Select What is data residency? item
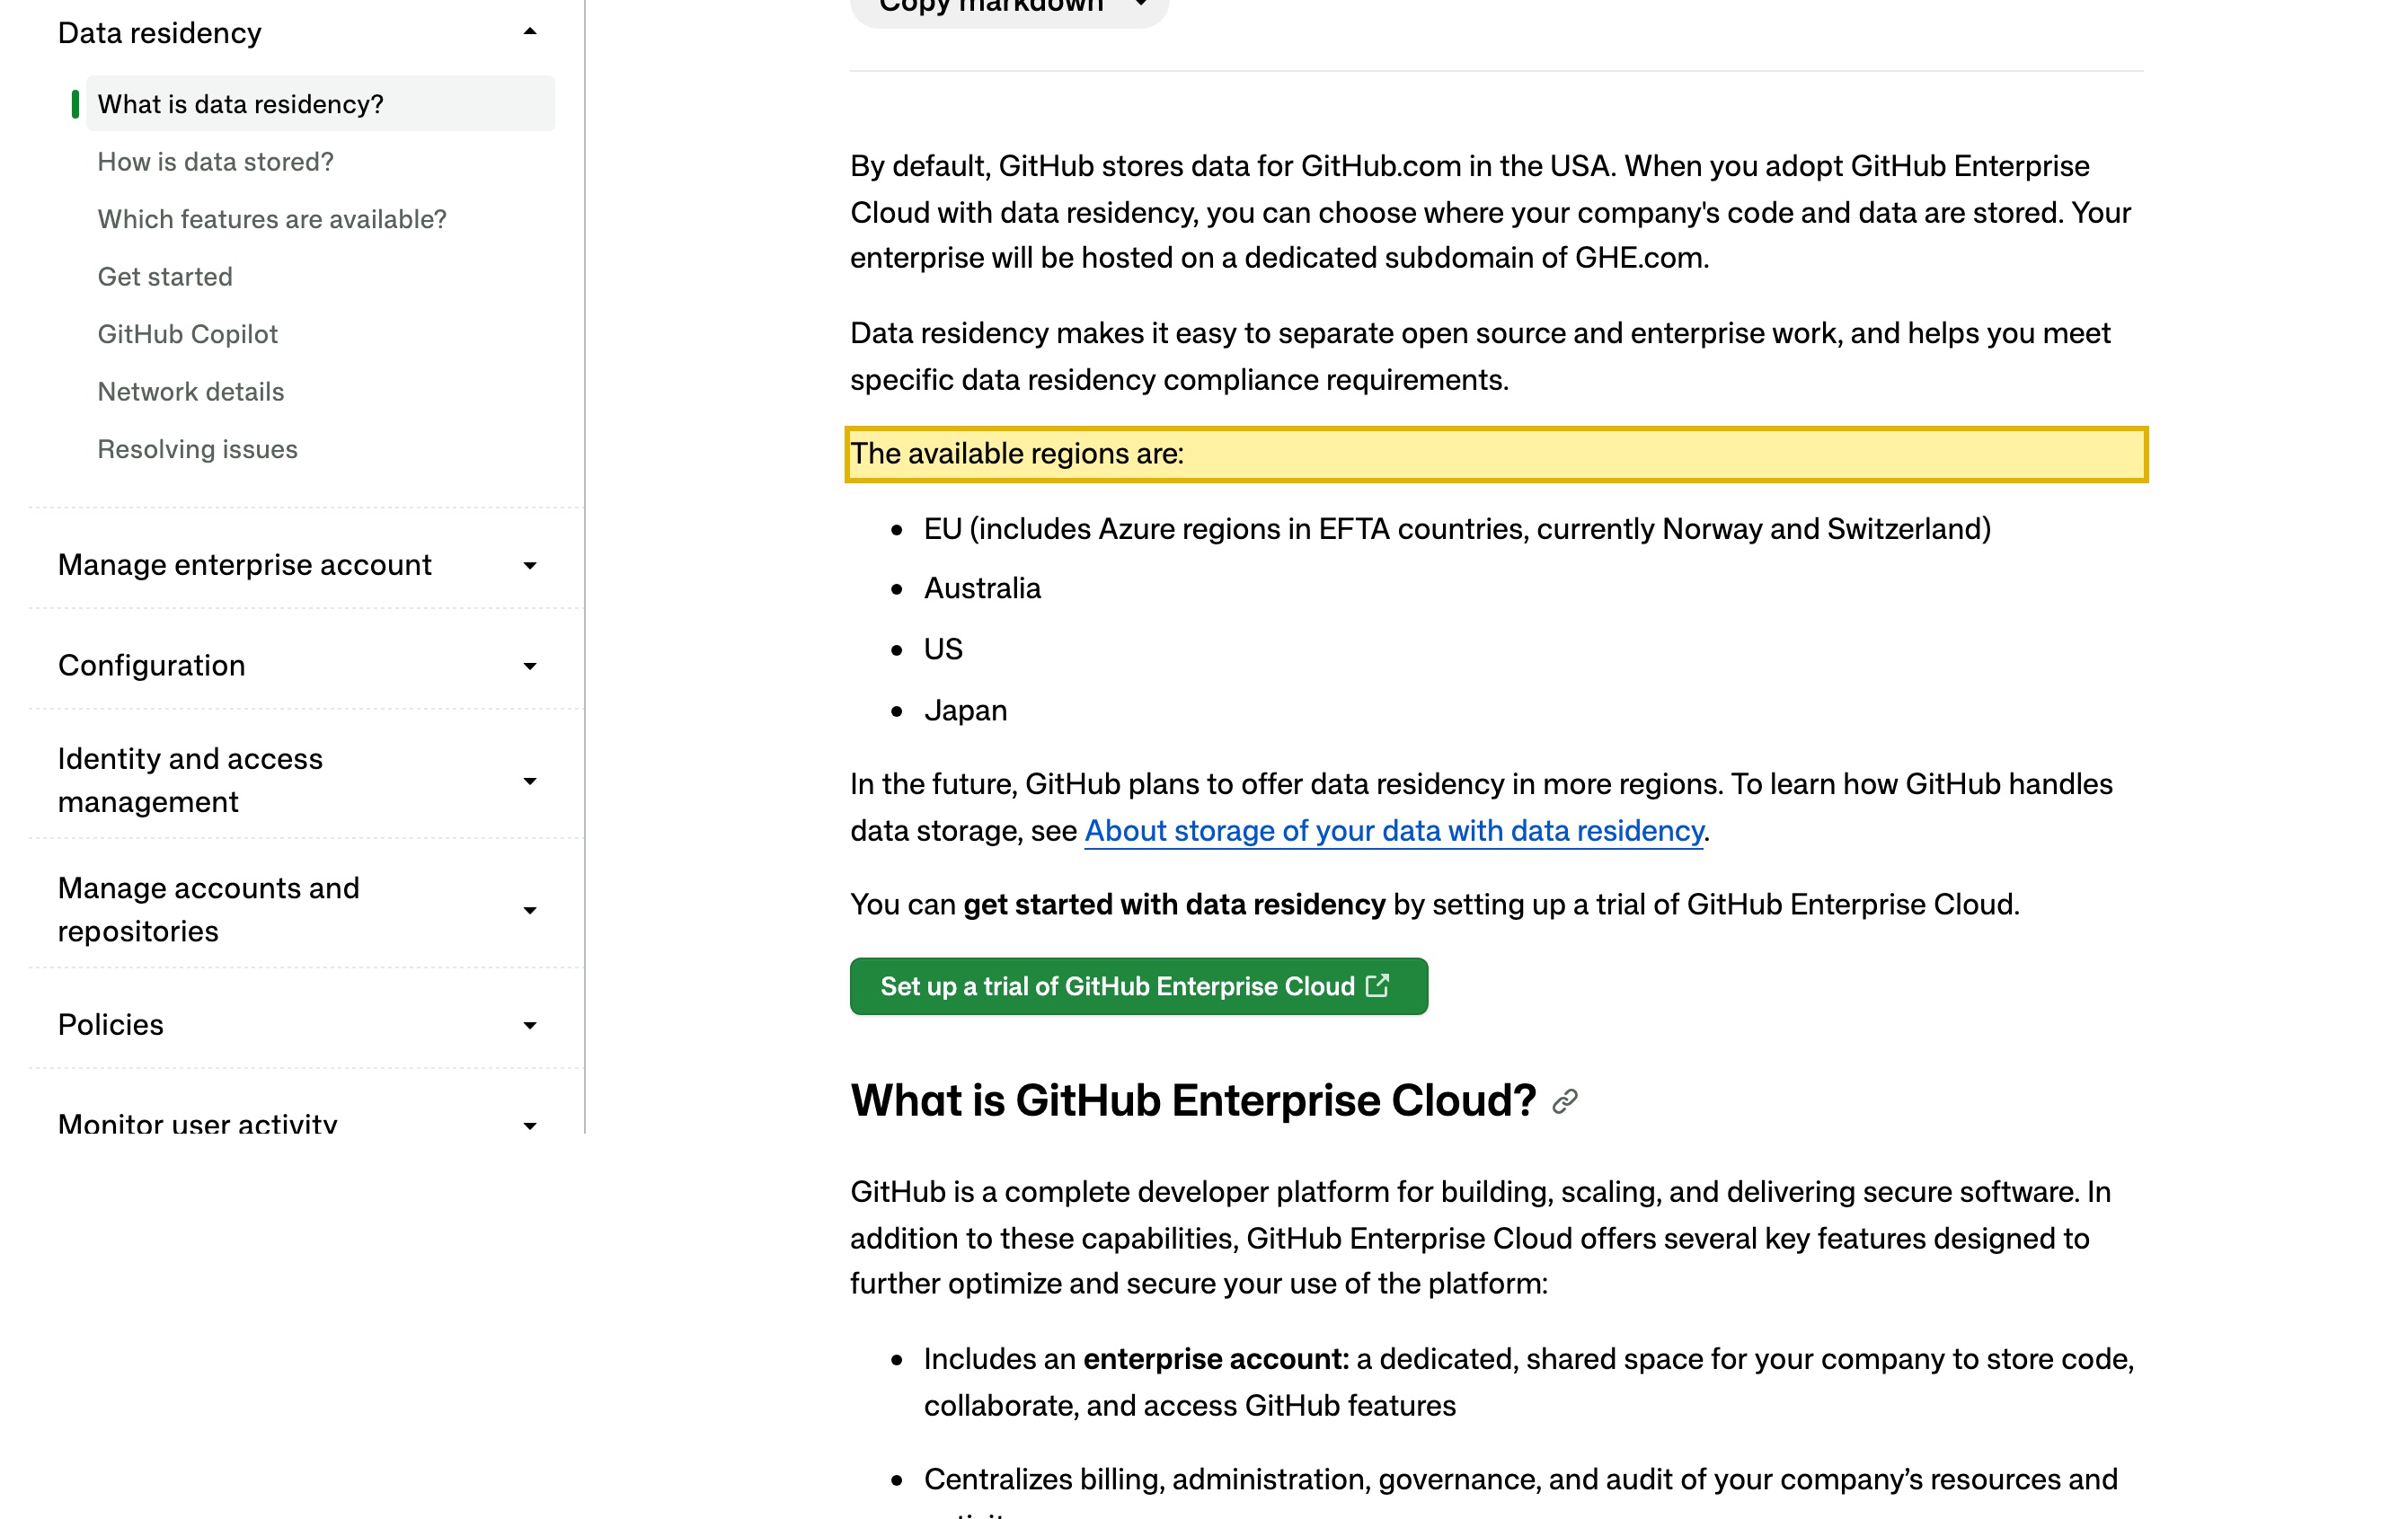This screenshot has width=2408, height=1519. (x=320, y=104)
